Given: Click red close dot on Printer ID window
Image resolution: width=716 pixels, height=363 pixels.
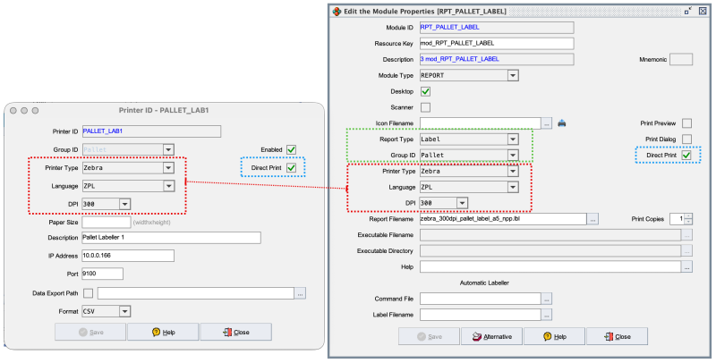Looking at the screenshot, I should [x=13, y=110].
